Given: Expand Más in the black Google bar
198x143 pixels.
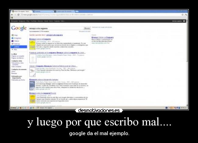Looking at the screenshot, I should click(63, 21).
